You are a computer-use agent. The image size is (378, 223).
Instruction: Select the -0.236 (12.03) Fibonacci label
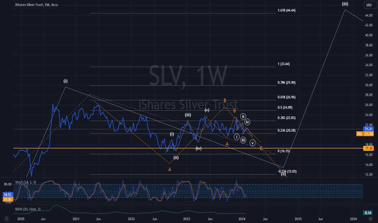[287, 172]
